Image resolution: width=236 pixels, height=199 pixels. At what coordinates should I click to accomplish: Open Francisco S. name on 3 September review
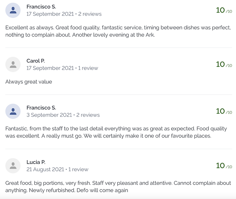pyautogui.click(x=41, y=108)
